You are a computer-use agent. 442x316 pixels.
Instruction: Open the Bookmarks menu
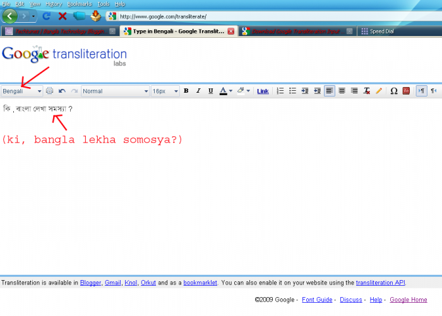point(80,4)
